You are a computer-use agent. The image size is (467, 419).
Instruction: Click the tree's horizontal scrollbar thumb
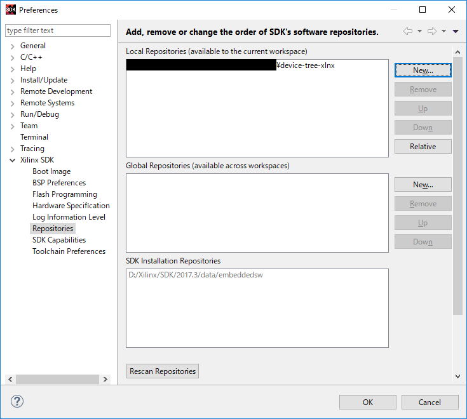pyautogui.click(x=57, y=379)
